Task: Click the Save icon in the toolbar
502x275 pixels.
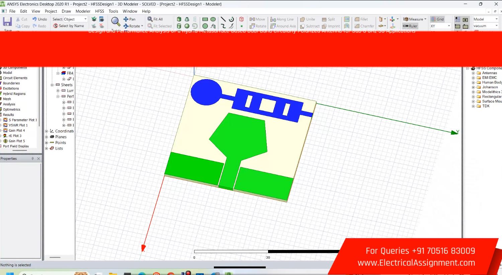Action: (x=7, y=22)
